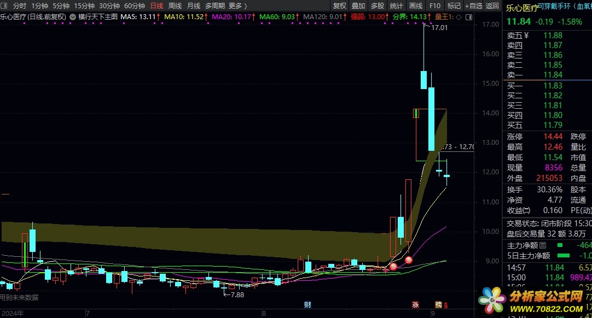This screenshot has height=318, width=592.
Task: Open the 复权 adjustment option
Action: [339, 5]
